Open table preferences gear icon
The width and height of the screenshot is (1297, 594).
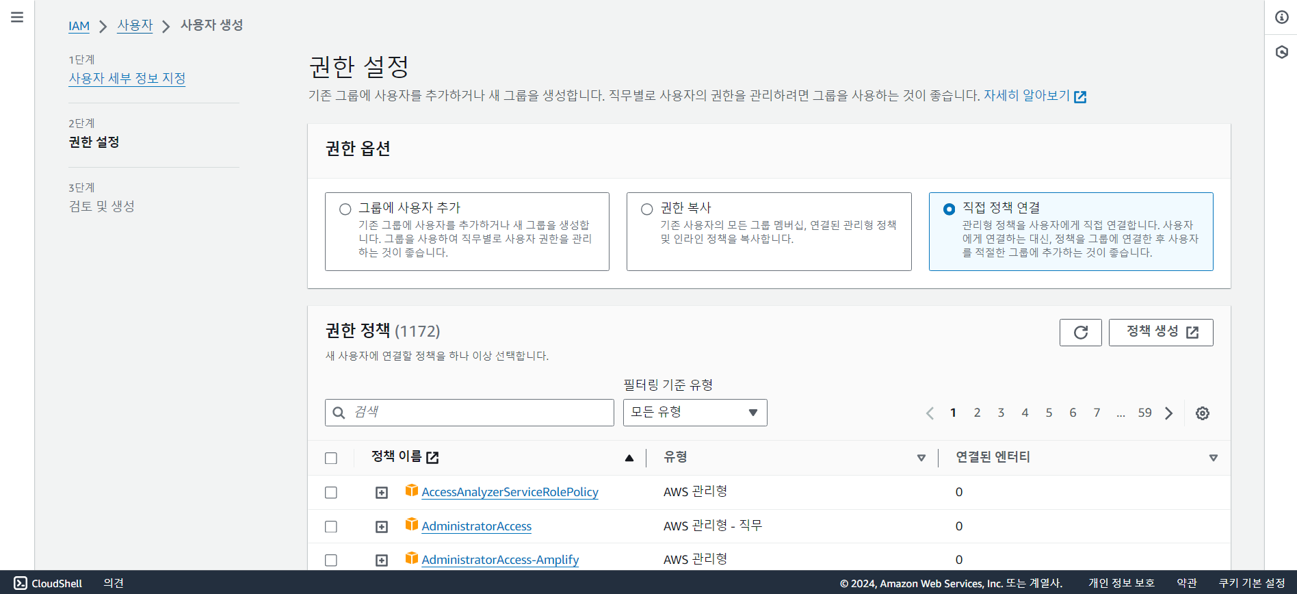[x=1203, y=413]
